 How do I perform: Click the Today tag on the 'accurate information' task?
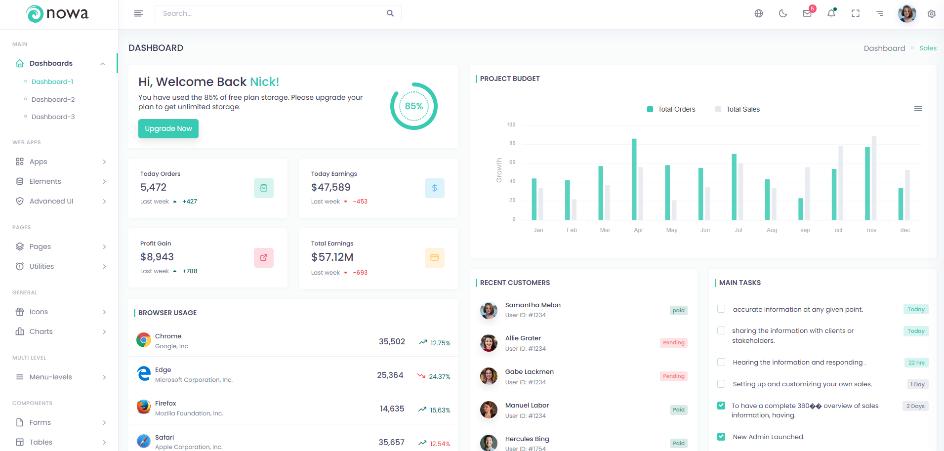tap(916, 309)
